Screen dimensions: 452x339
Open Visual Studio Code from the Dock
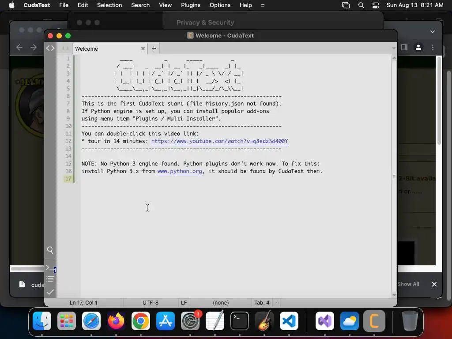tap(289, 321)
